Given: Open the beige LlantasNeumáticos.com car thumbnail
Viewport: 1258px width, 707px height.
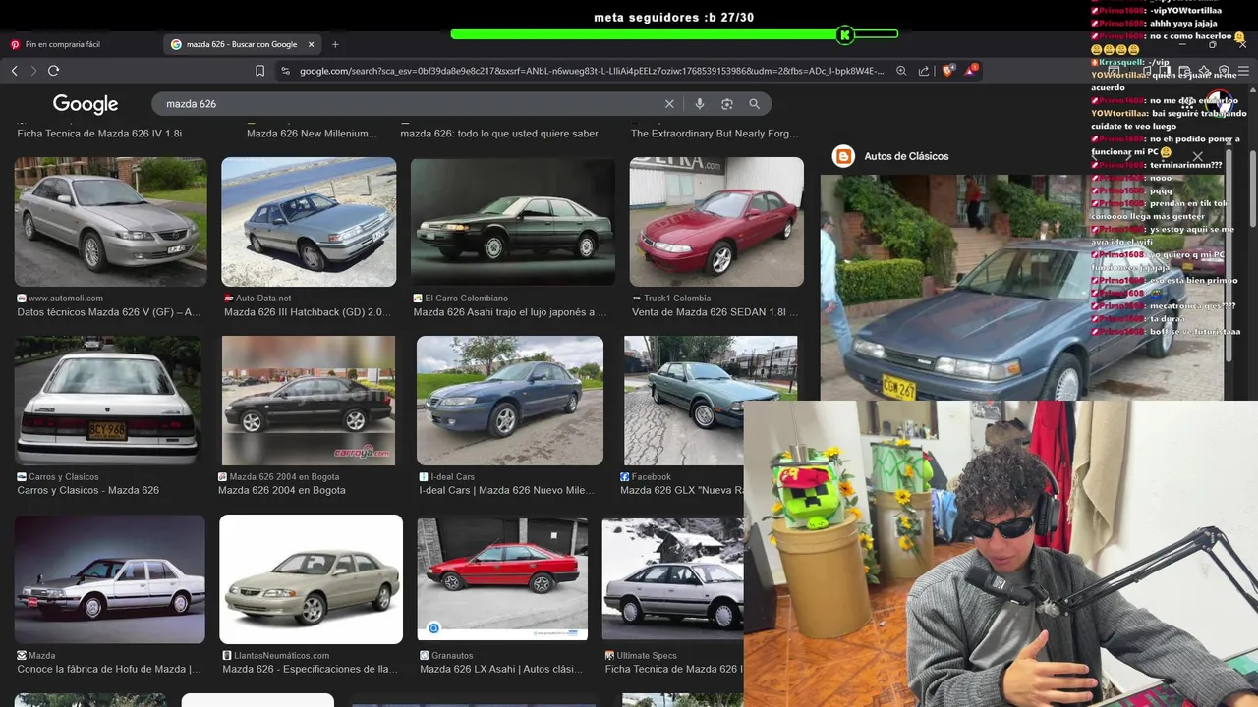Looking at the screenshot, I should (x=311, y=579).
